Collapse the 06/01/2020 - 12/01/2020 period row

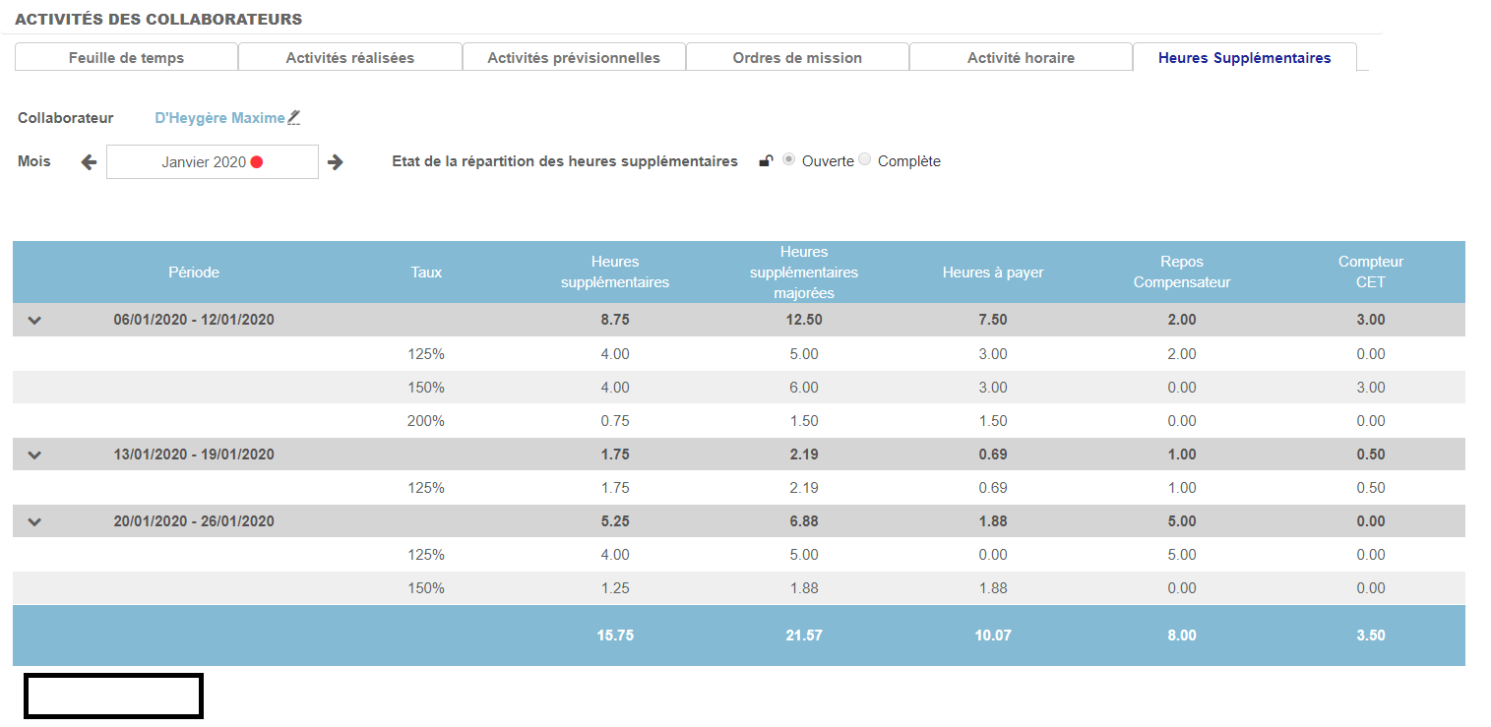point(34,320)
